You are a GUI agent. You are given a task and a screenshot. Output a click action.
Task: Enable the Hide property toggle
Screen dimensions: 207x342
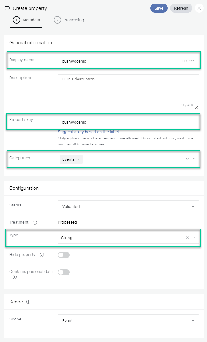click(x=64, y=255)
